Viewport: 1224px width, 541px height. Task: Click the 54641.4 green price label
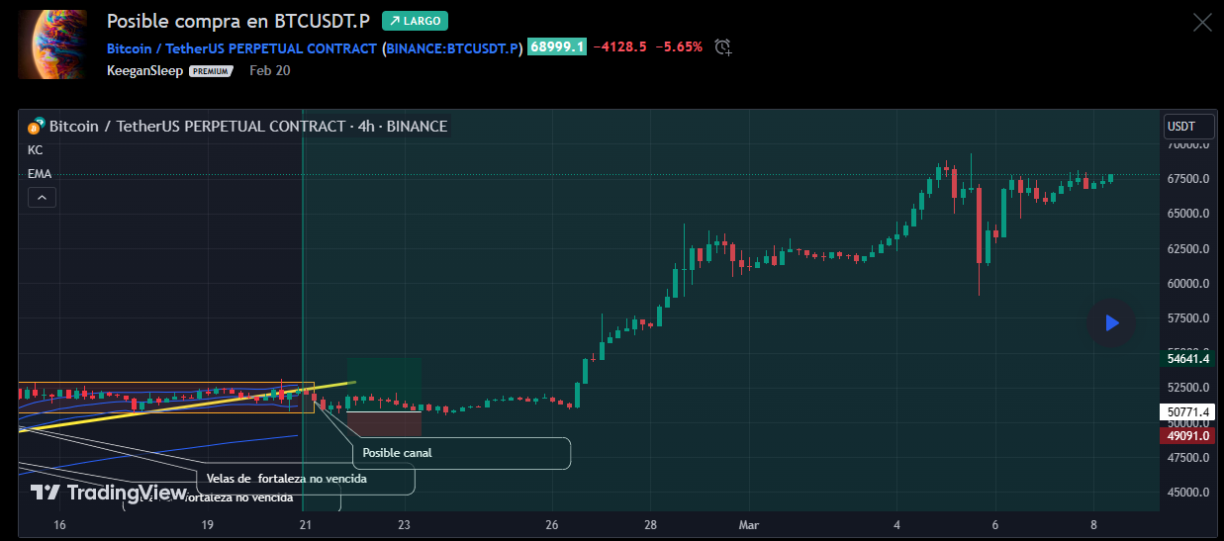1187,360
